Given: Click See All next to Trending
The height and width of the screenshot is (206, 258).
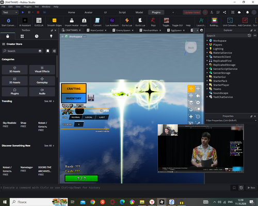Looking at the screenshot, I should point(49,101).
